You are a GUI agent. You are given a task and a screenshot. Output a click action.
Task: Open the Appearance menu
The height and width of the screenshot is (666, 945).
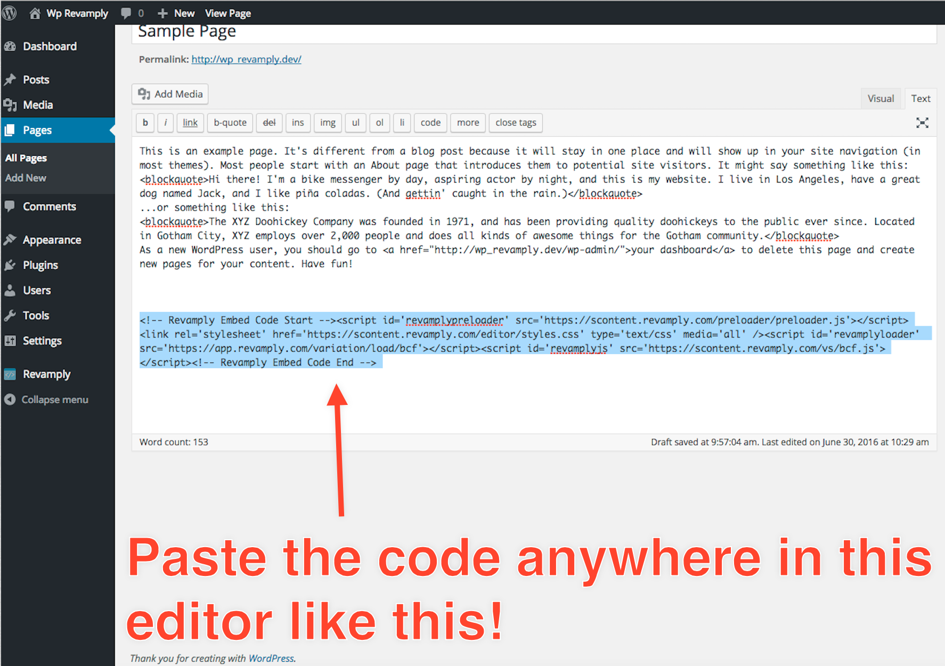(x=58, y=240)
